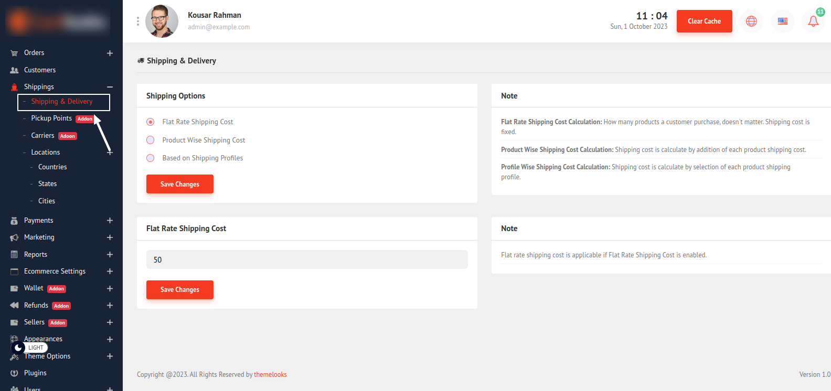The height and width of the screenshot is (391, 831).
Task: Select Product Wise Shipping Cost option
Action: [x=151, y=140]
